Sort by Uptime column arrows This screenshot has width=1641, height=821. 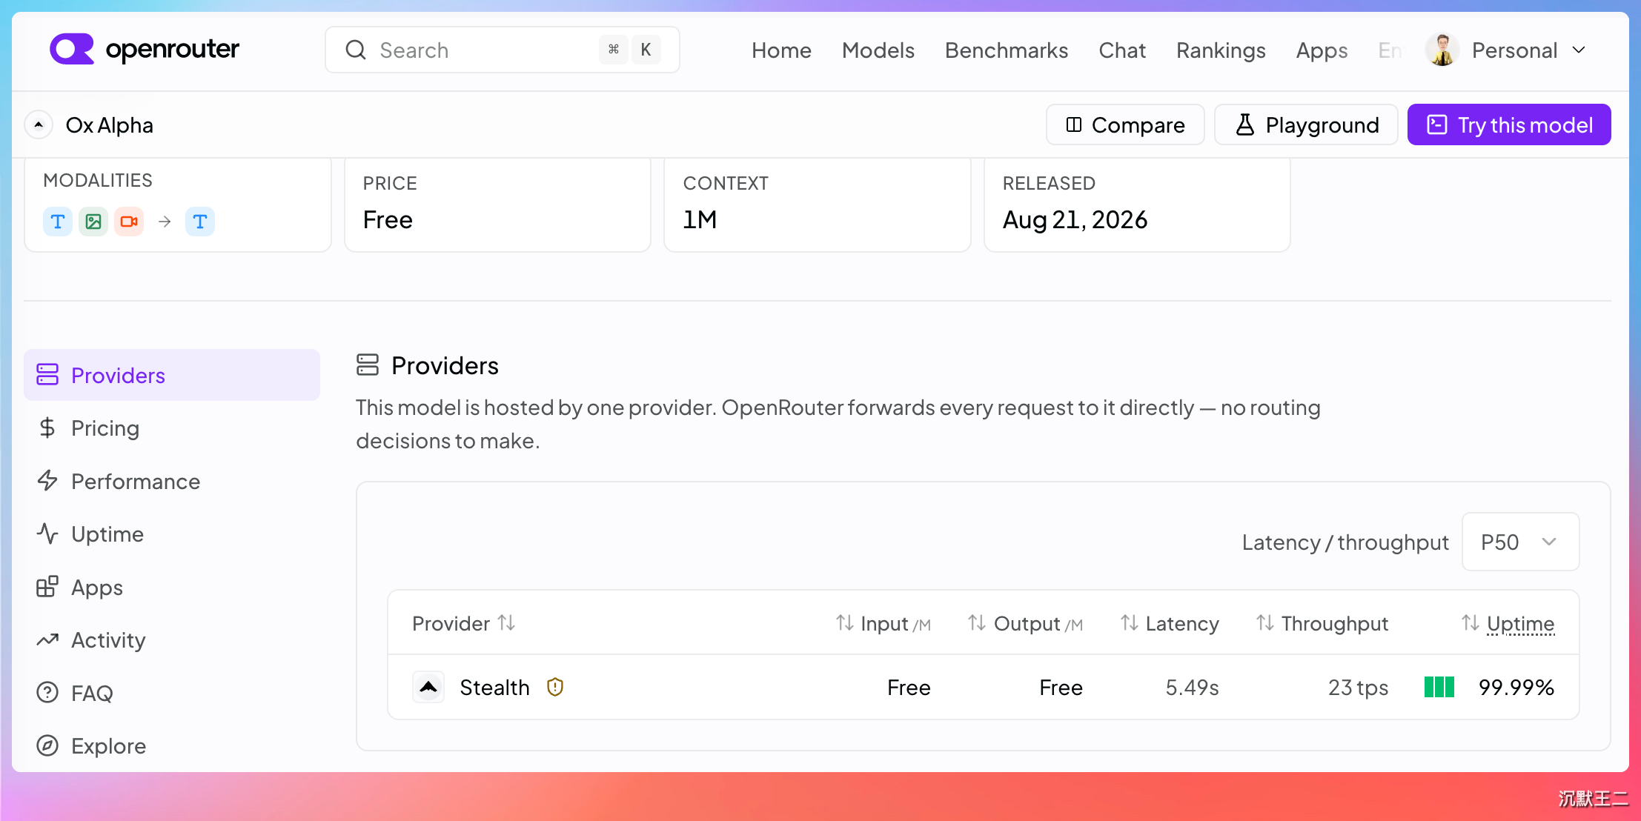[x=1471, y=622]
